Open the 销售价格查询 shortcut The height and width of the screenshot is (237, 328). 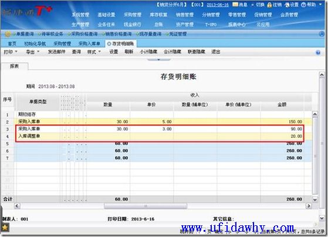(x=119, y=34)
